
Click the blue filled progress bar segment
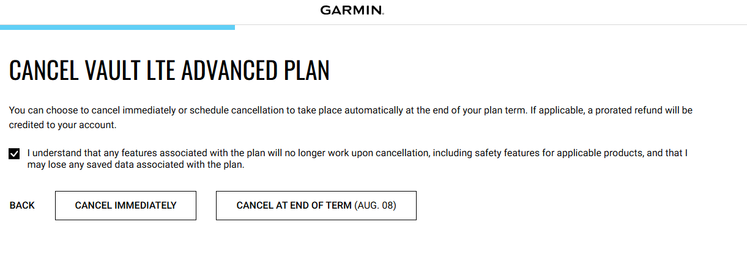[117, 27]
